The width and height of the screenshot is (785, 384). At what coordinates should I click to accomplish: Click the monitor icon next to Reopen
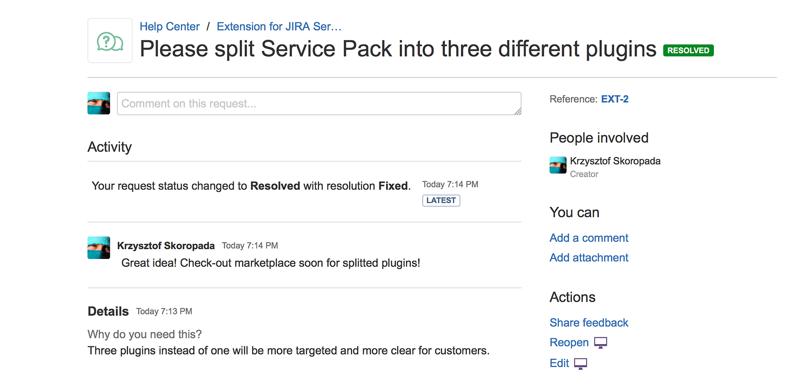tap(601, 342)
